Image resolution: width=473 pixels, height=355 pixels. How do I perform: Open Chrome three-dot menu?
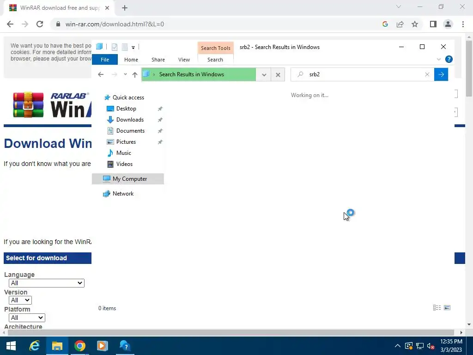pyautogui.click(x=463, y=24)
